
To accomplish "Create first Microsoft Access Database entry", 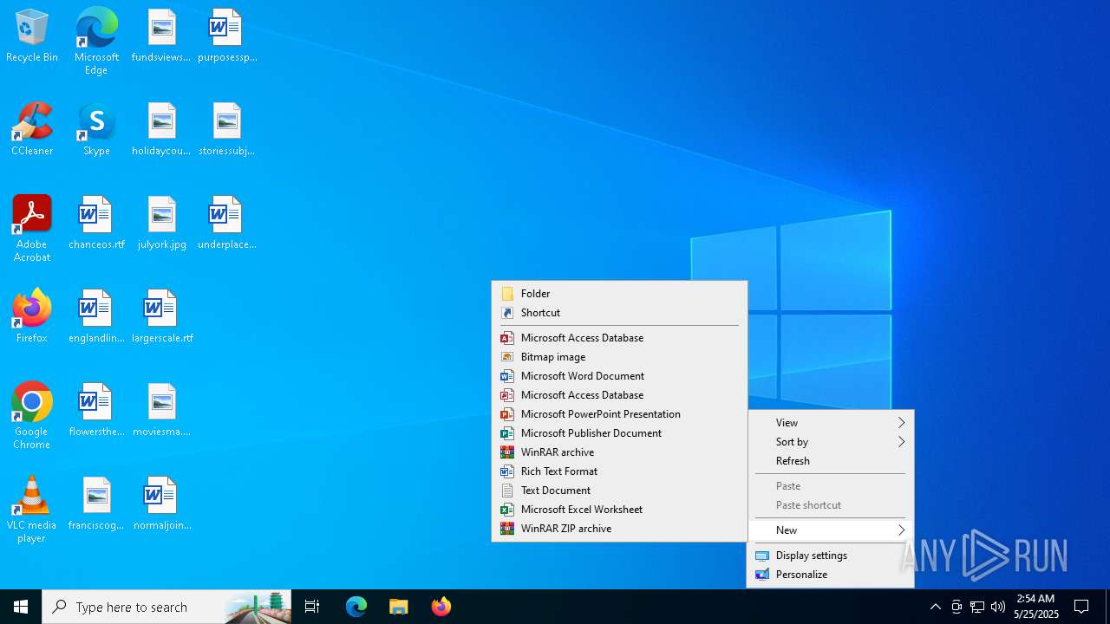I will pyautogui.click(x=619, y=338).
